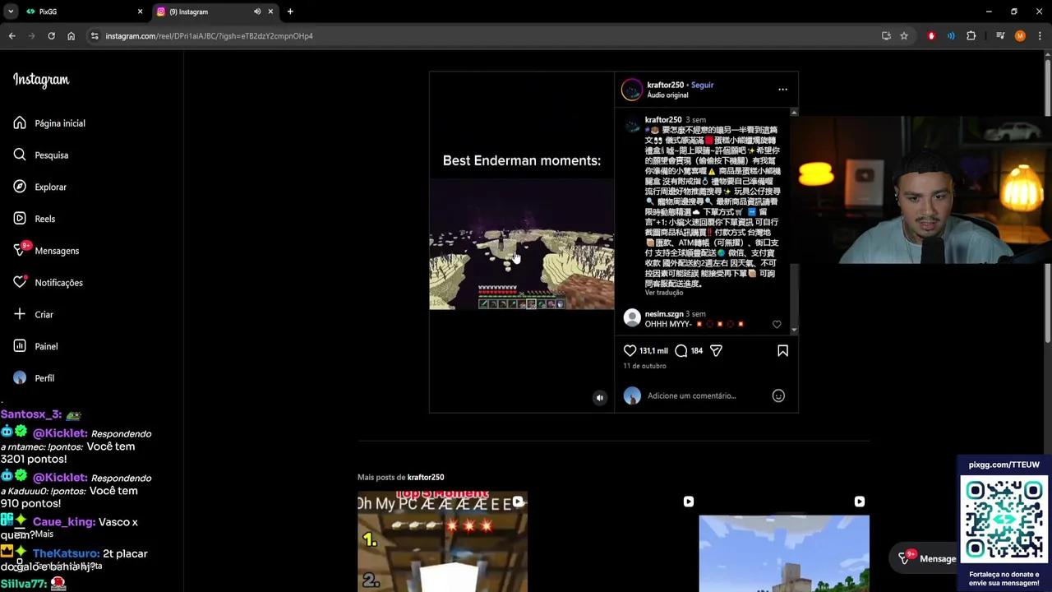Open Página inicial home icon
The width and height of the screenshot is (1052, 592).
(x=20, y=123)
